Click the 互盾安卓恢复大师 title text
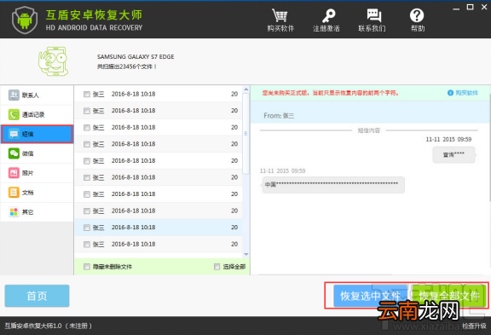 [x=94, y=14]
